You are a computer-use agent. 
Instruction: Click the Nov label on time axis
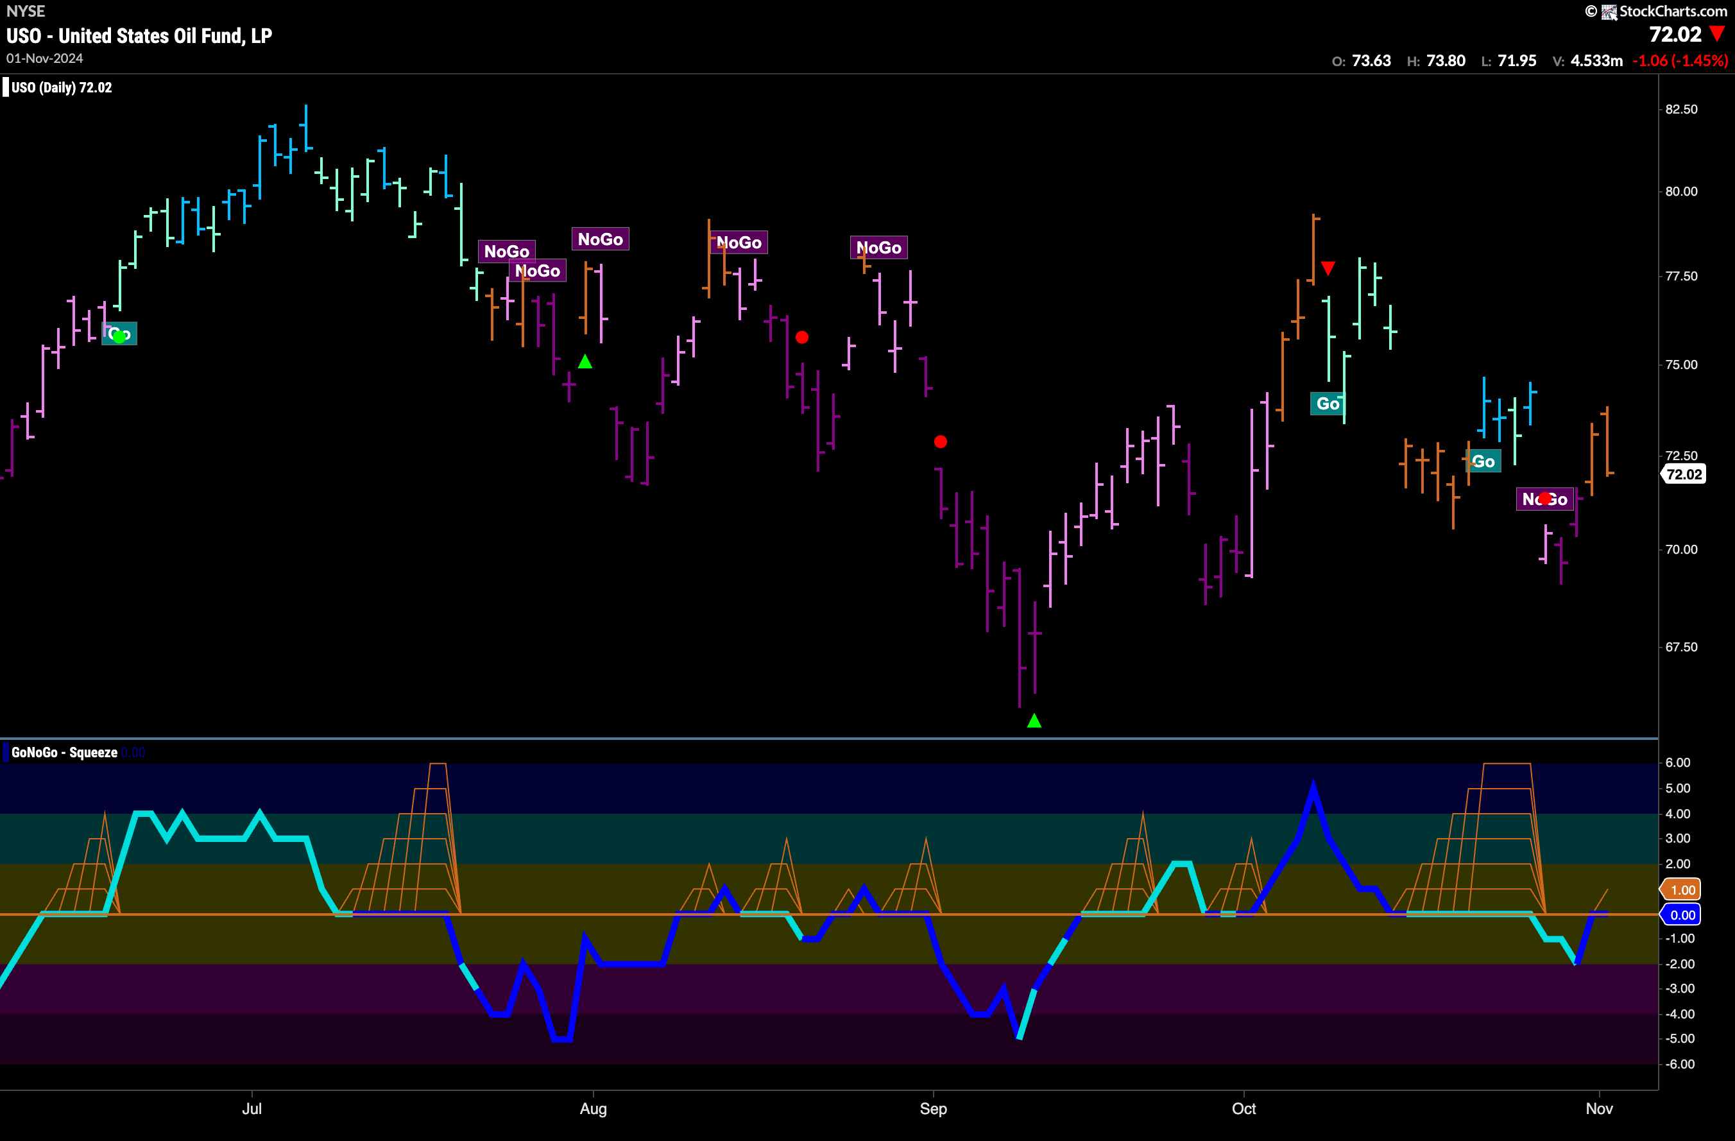point(1599,1108)
